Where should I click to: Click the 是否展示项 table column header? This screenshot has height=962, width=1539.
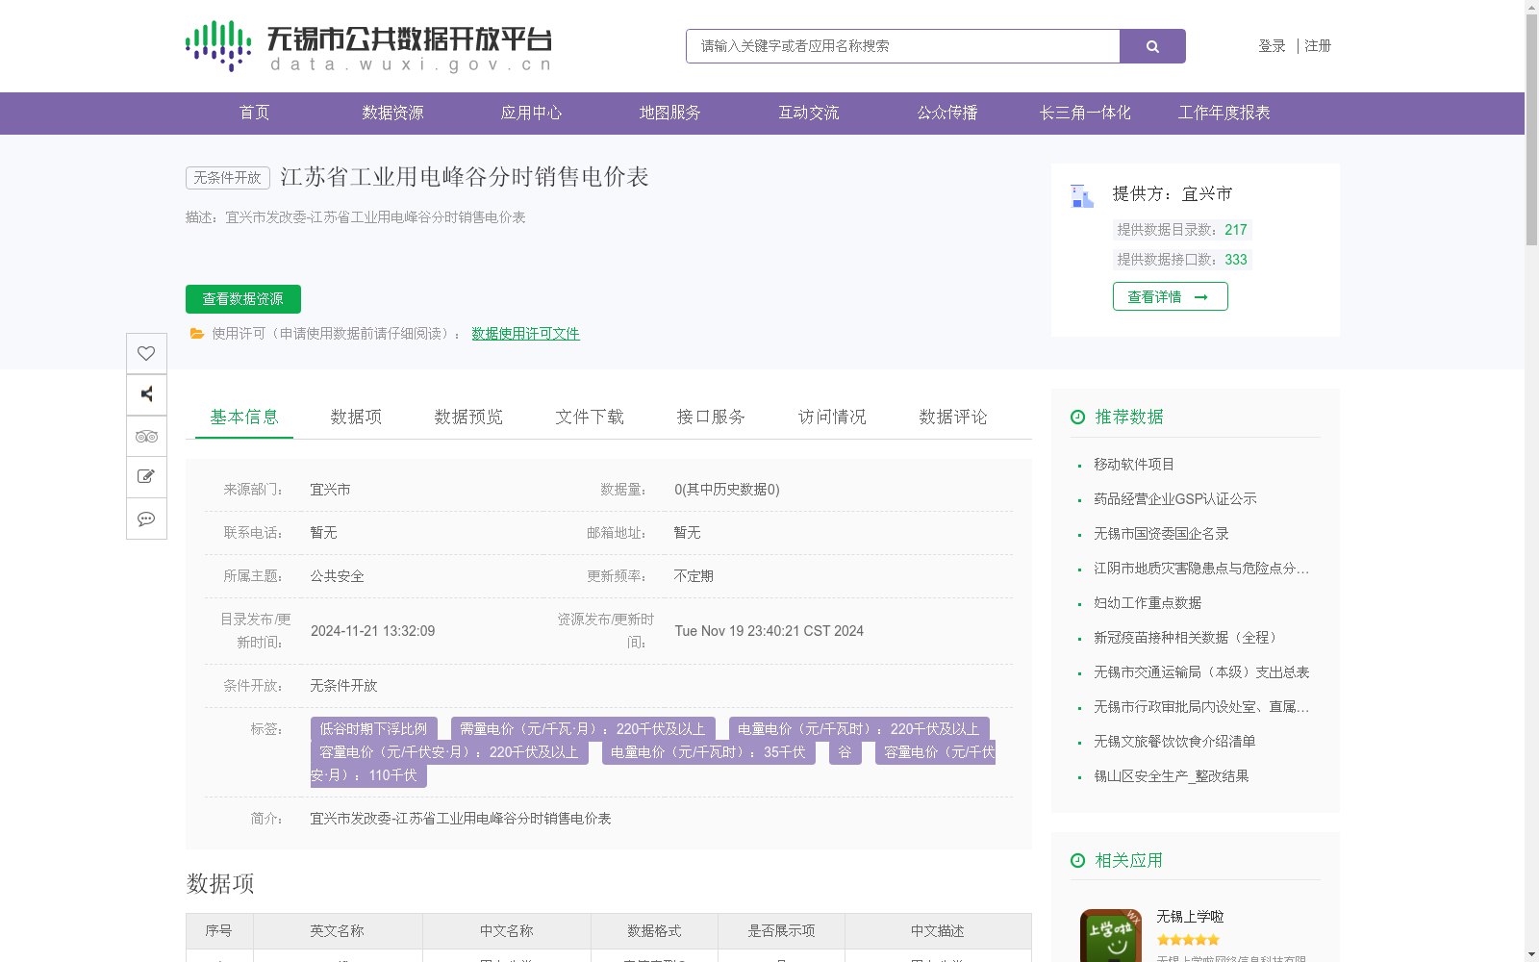tap(781, 931)
